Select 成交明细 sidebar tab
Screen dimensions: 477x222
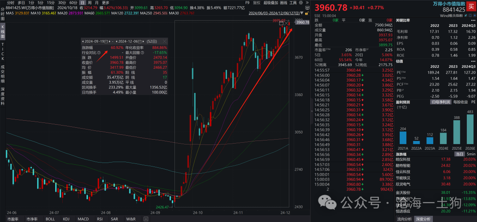click(x=3, y=74)
